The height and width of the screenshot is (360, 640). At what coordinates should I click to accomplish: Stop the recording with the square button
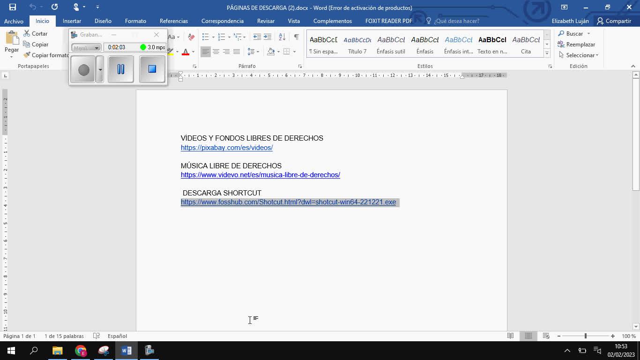(152, 69)
